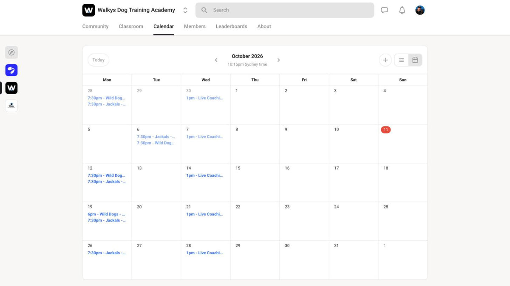The height and width of the screenshot is (286, 510).
Task: Go to the Leaderboards tab
Action: (x=231, y=26)
